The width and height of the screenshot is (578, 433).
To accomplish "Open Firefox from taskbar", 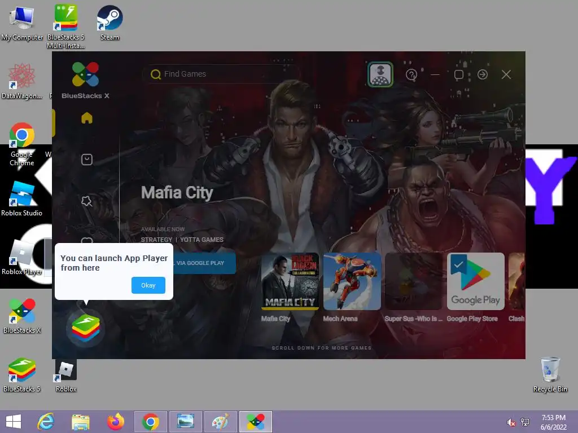I will 115,422.
